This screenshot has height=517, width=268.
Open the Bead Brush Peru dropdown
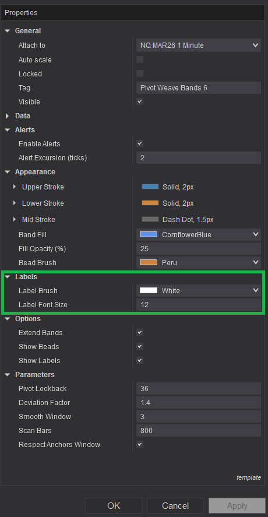tap(199, 262)
